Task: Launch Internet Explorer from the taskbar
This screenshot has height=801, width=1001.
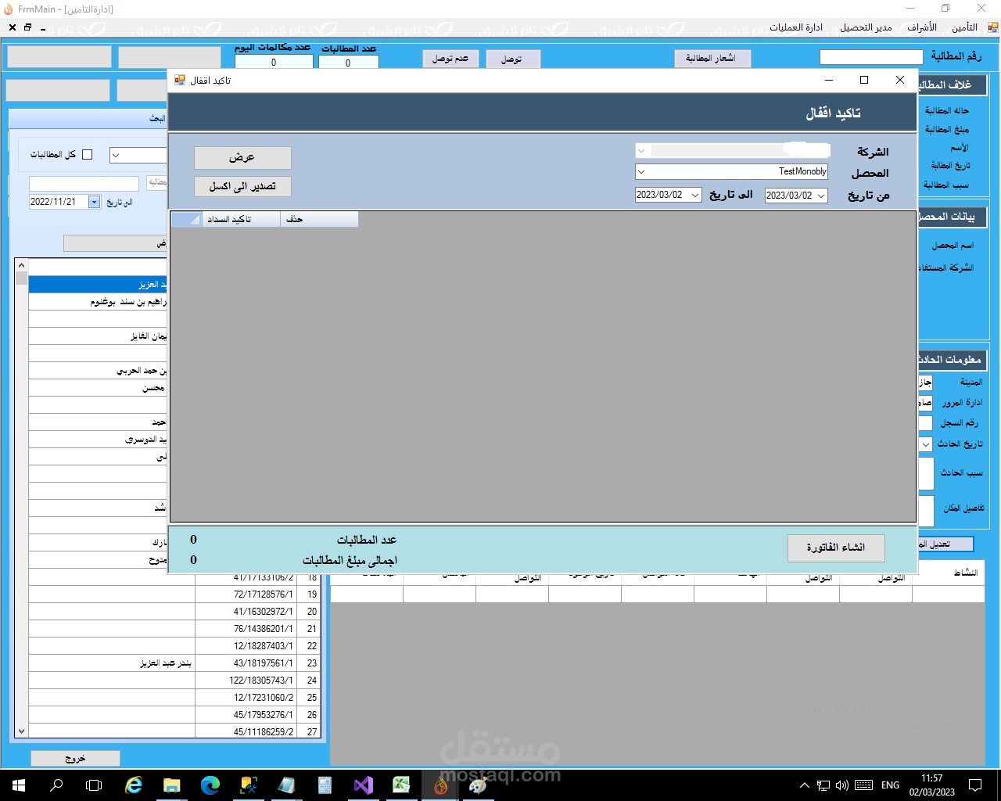Action: click(134, 785)
